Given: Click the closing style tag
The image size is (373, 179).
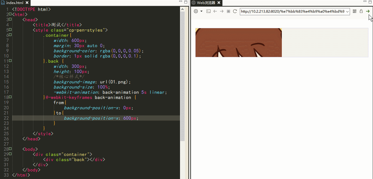Looking at the screenshot, I should [x=43, y=134].
